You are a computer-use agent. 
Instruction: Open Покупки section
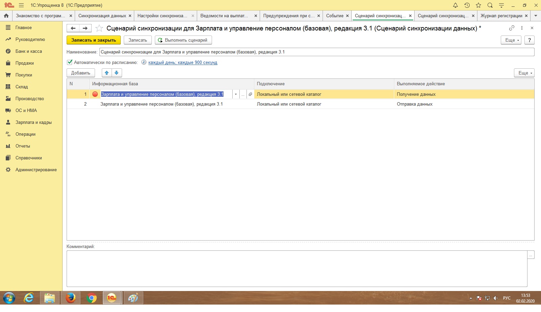coord(24,75)
